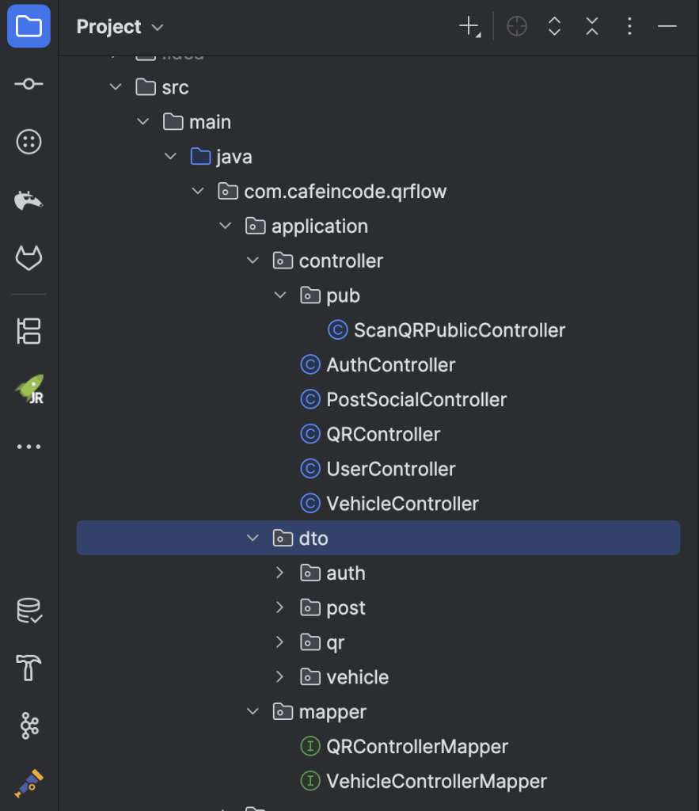Expand the auth package

(279, 573)
